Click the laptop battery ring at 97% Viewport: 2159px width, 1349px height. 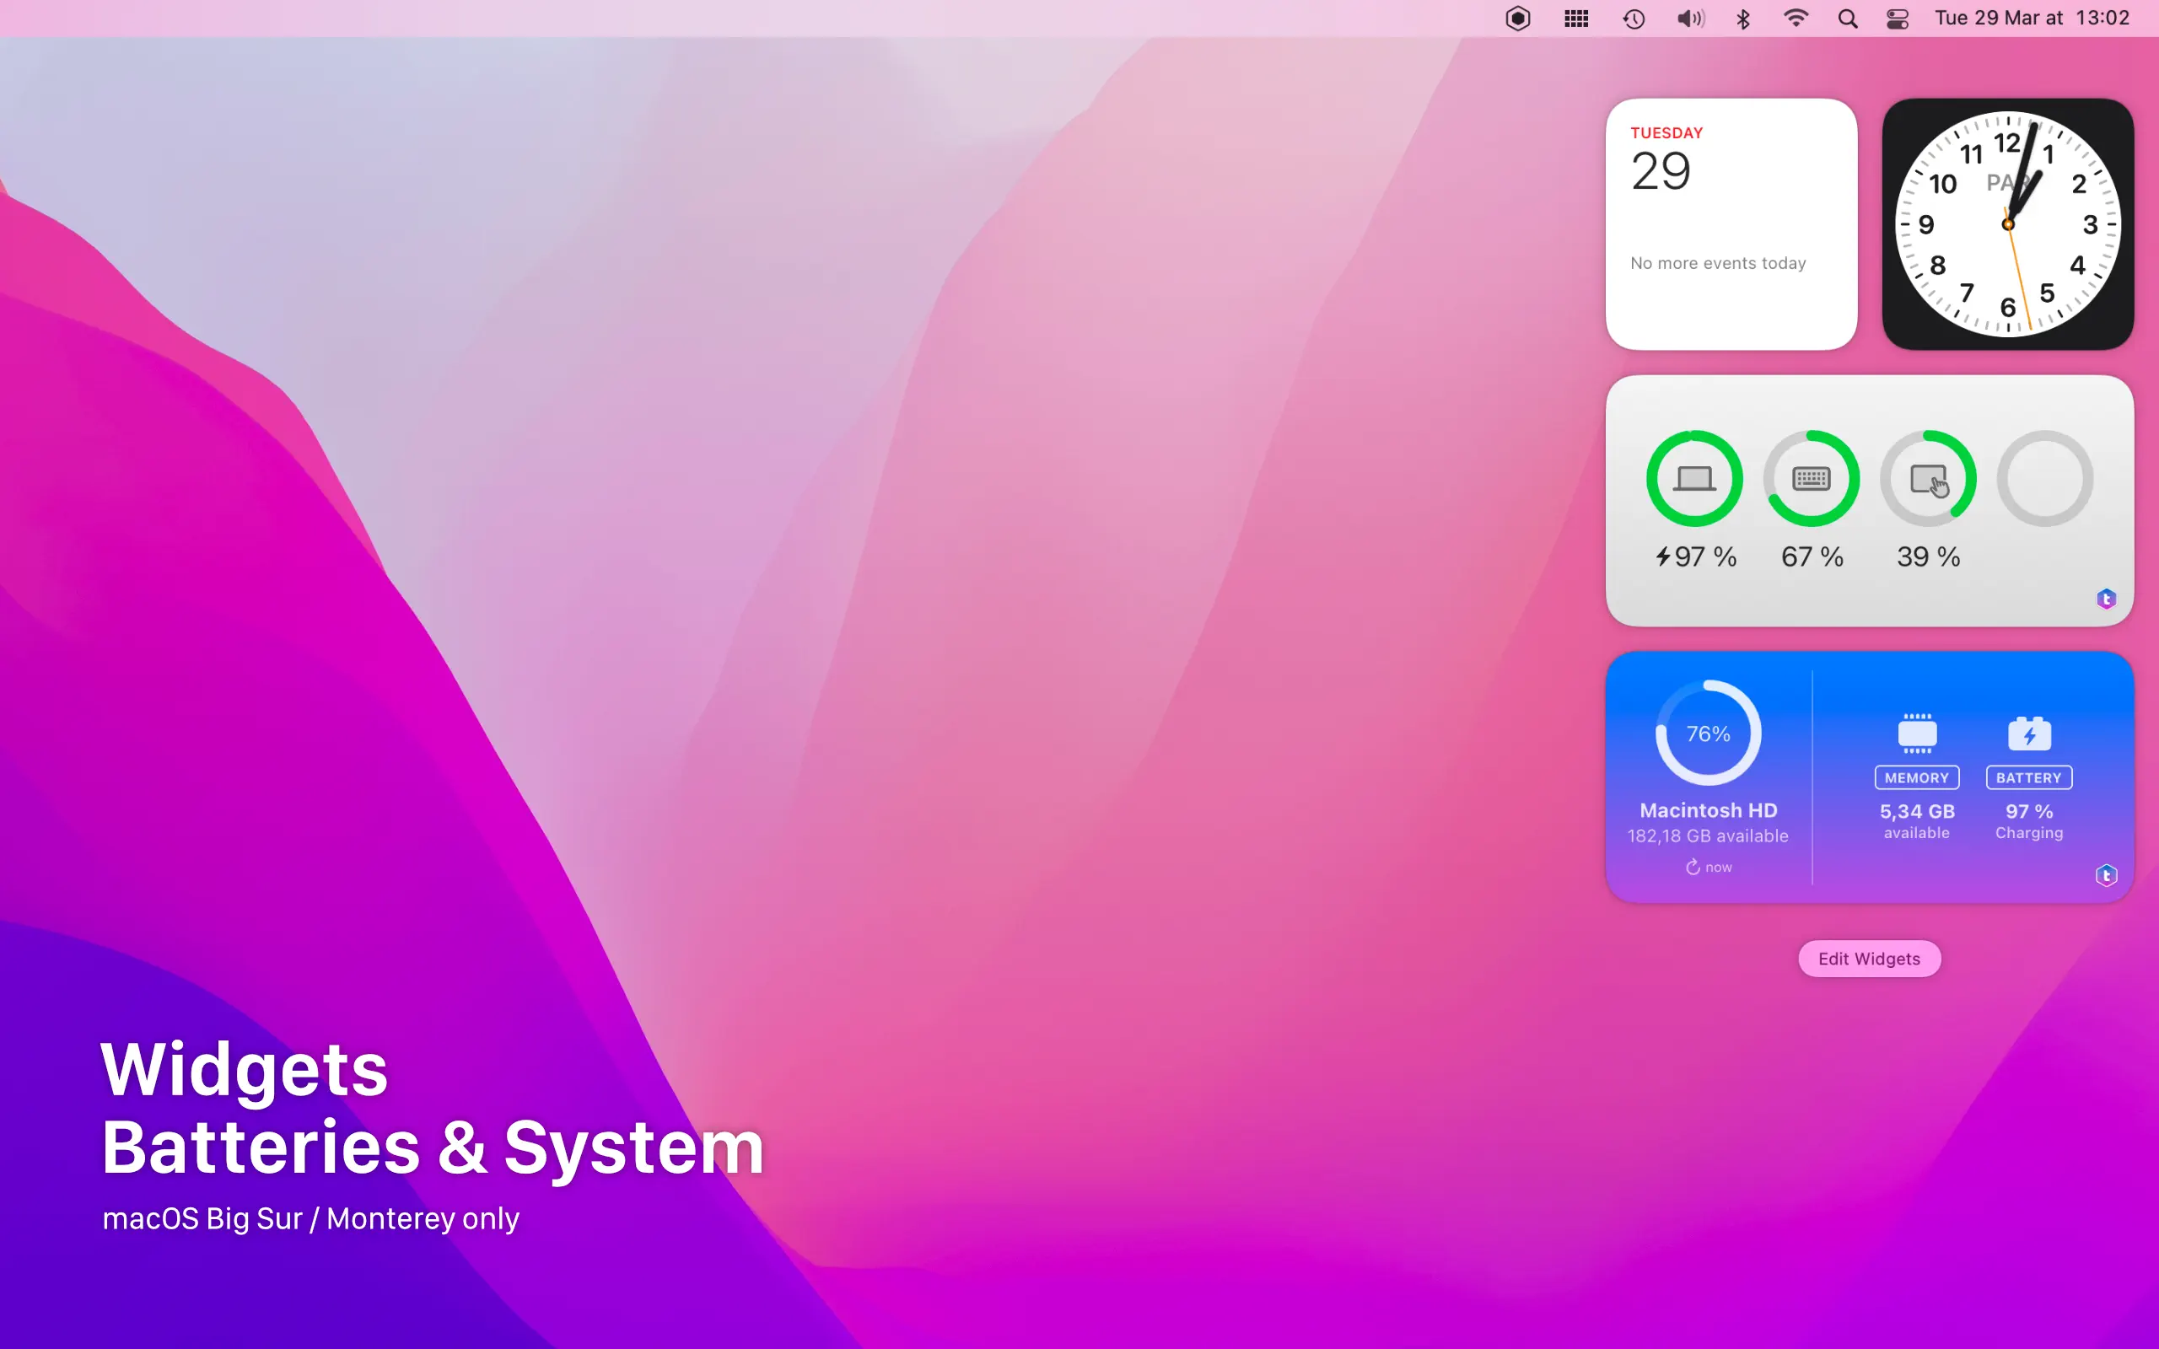coord(1694,479)
